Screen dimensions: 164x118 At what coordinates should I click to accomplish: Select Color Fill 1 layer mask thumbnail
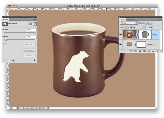click(x=141, y=44)
